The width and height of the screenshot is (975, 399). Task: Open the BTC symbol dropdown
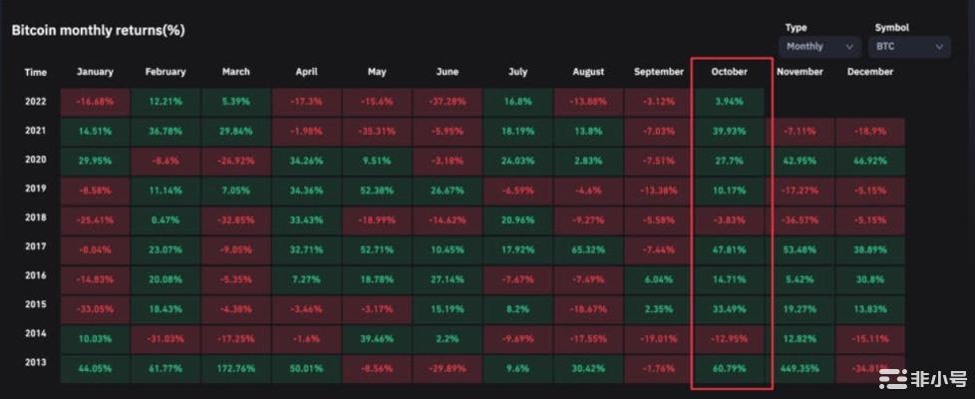click(908, 46)
